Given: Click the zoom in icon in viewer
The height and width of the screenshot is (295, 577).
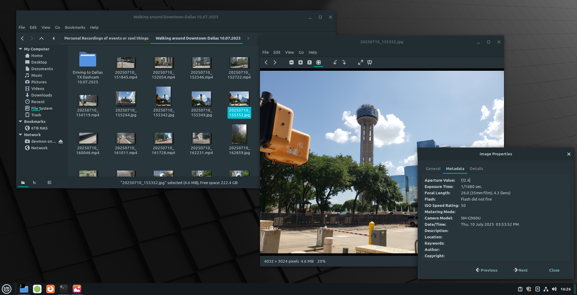Looking at the screenshot, I should 300,62.
